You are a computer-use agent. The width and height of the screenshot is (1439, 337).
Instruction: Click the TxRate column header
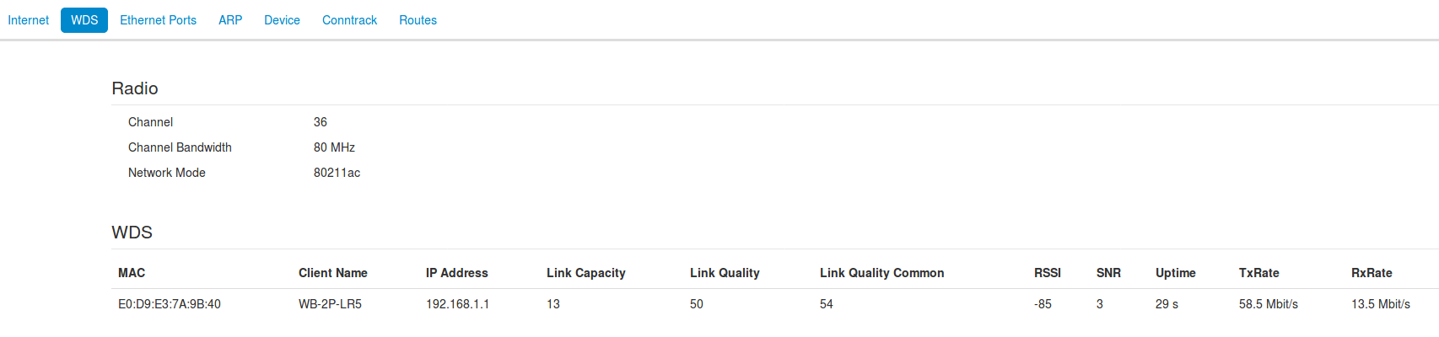[1258, 273]
